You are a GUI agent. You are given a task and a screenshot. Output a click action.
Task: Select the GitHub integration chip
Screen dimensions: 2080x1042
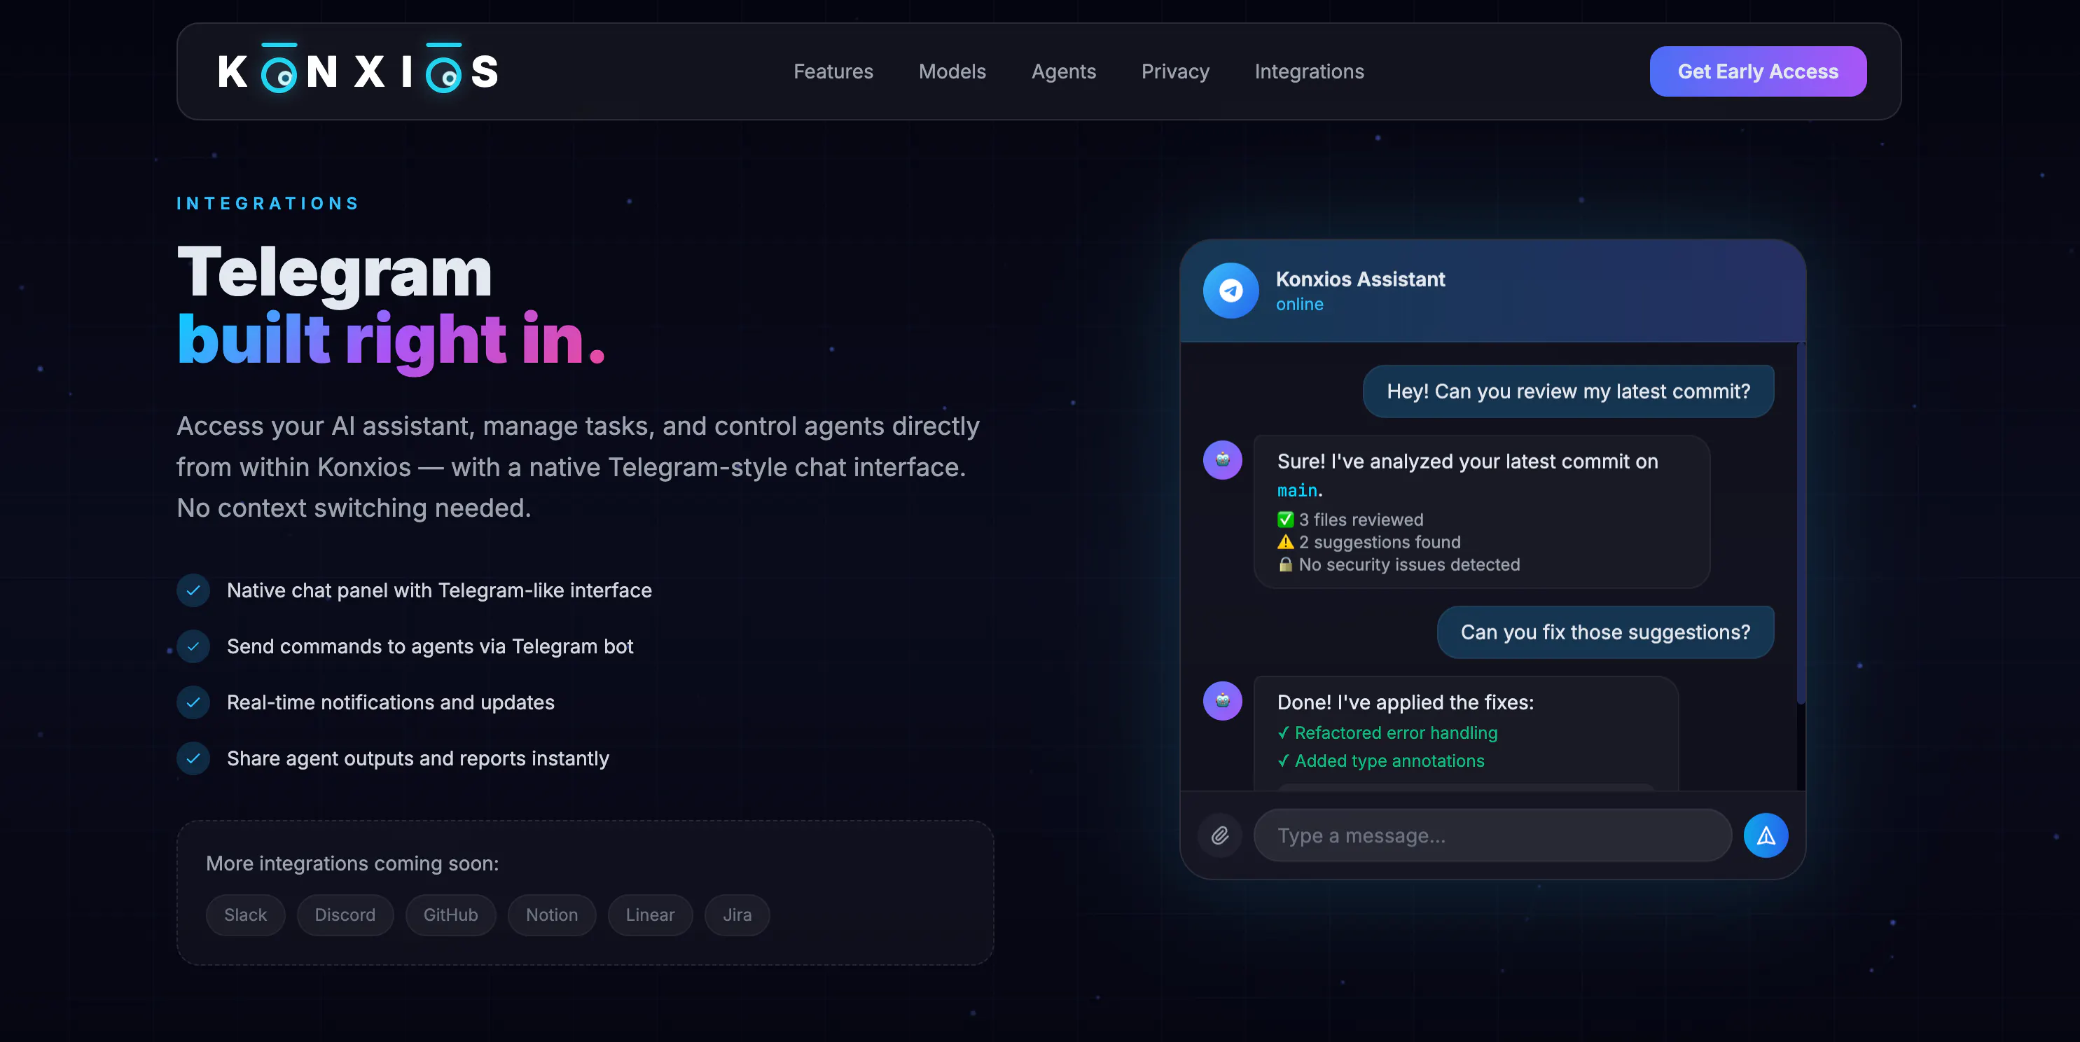point(450,915)
